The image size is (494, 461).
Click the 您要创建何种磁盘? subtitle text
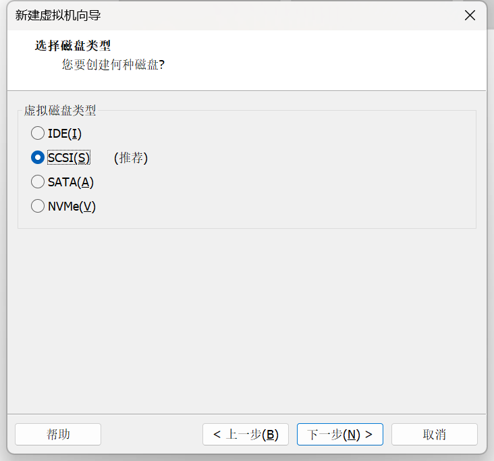(113, 65)
